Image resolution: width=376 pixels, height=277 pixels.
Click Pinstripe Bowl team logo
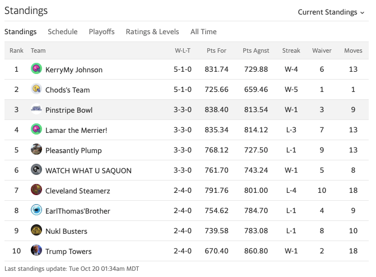click(36, 109)
